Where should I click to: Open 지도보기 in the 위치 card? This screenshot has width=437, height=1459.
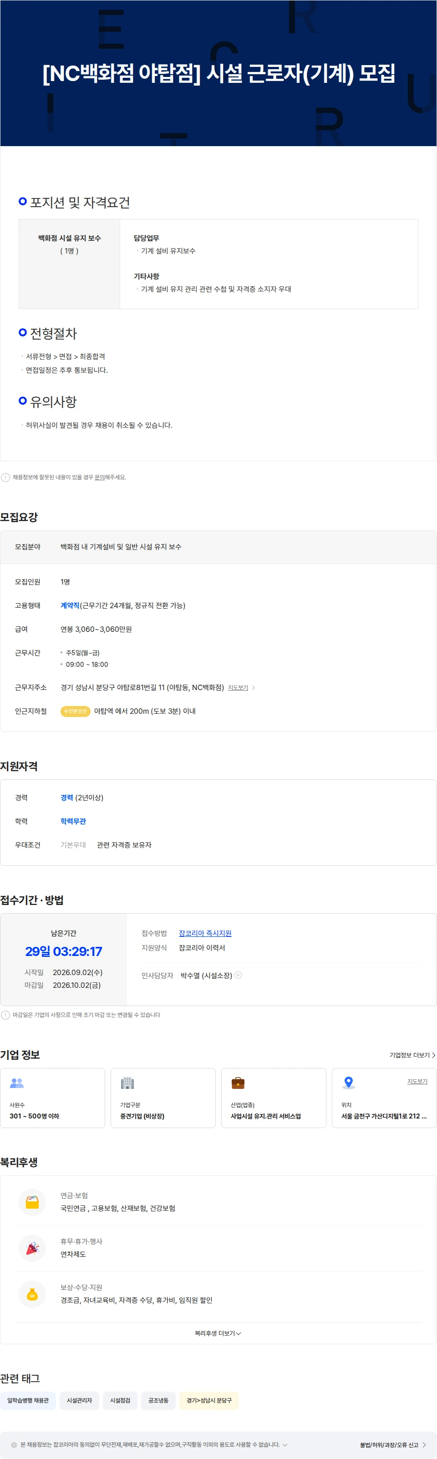pos(417,1081)
